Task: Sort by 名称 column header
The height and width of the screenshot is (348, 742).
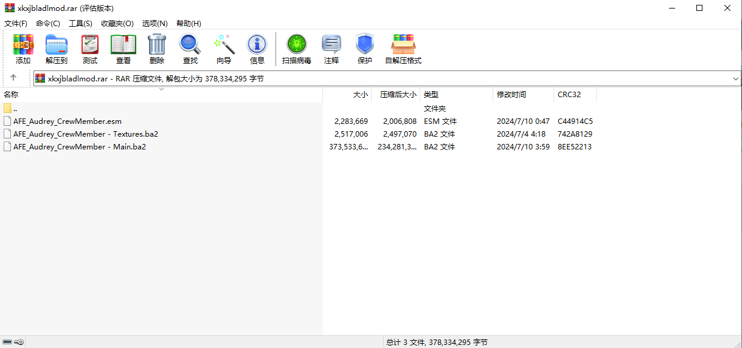Action: click(161, 95)
